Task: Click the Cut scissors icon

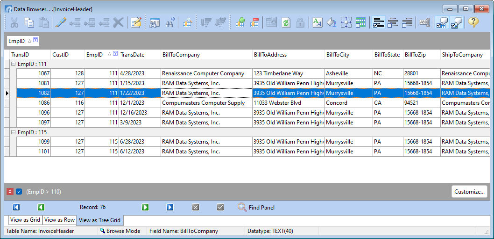Action: point(14,23)
